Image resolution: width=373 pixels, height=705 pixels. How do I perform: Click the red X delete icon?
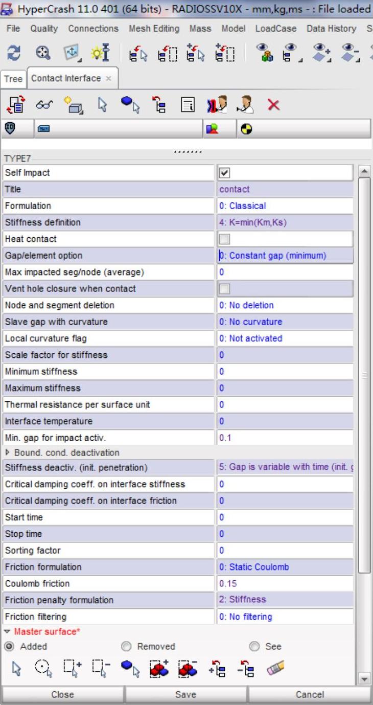click(x=274, y=105)
